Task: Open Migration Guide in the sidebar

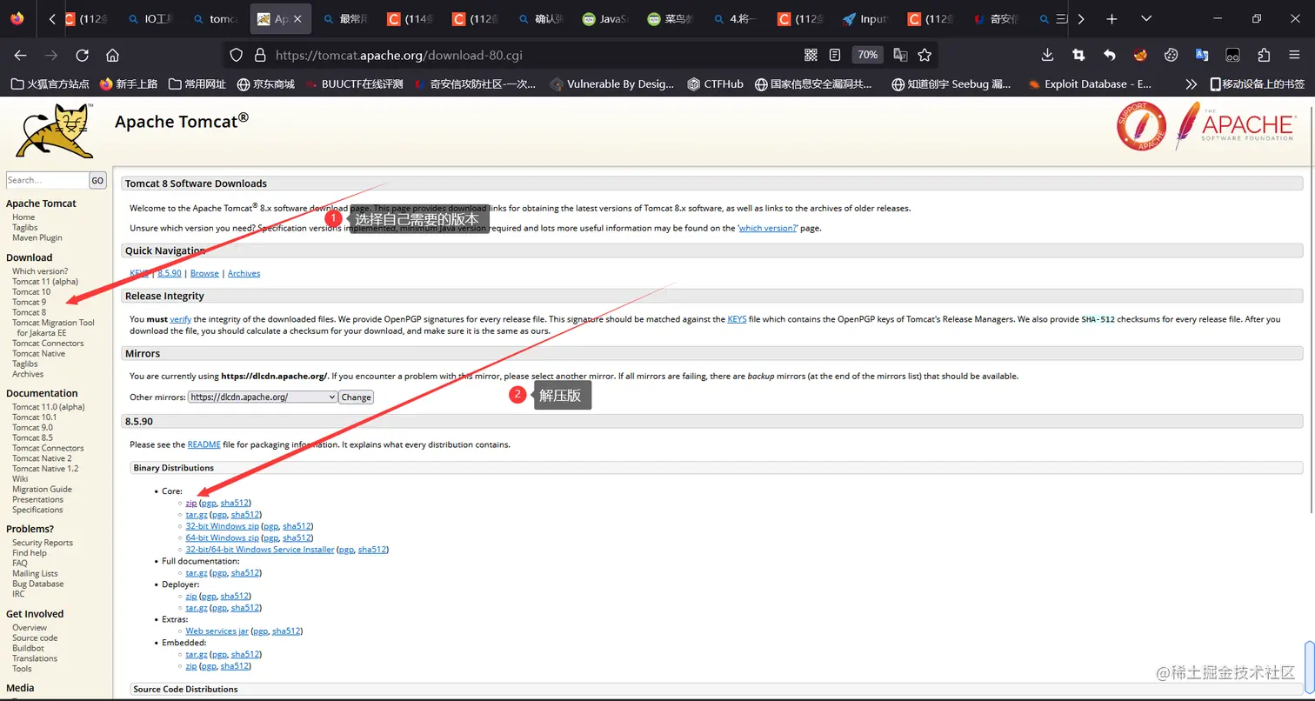Action: (x=42, y=489)
